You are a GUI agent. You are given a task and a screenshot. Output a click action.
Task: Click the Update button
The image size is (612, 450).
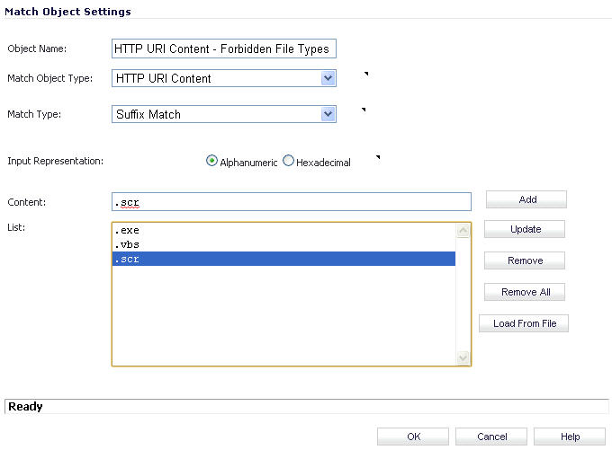(525, 229)
